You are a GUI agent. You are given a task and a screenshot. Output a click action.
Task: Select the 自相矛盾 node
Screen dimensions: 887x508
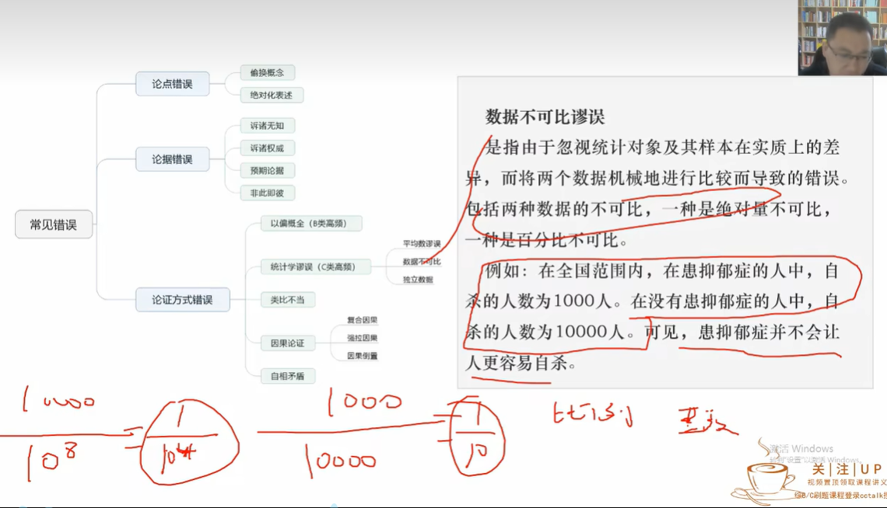pyautogui.click(x=287, y=376)
